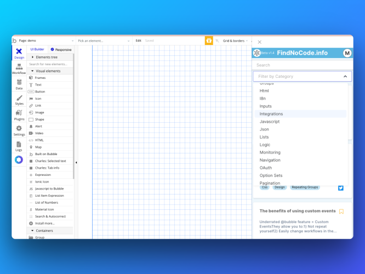Open the Grid & borders dropdown
The height and width of the screenshot is (274, 365).
235,41
